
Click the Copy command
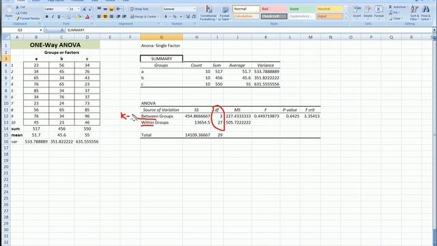(22, 12)
